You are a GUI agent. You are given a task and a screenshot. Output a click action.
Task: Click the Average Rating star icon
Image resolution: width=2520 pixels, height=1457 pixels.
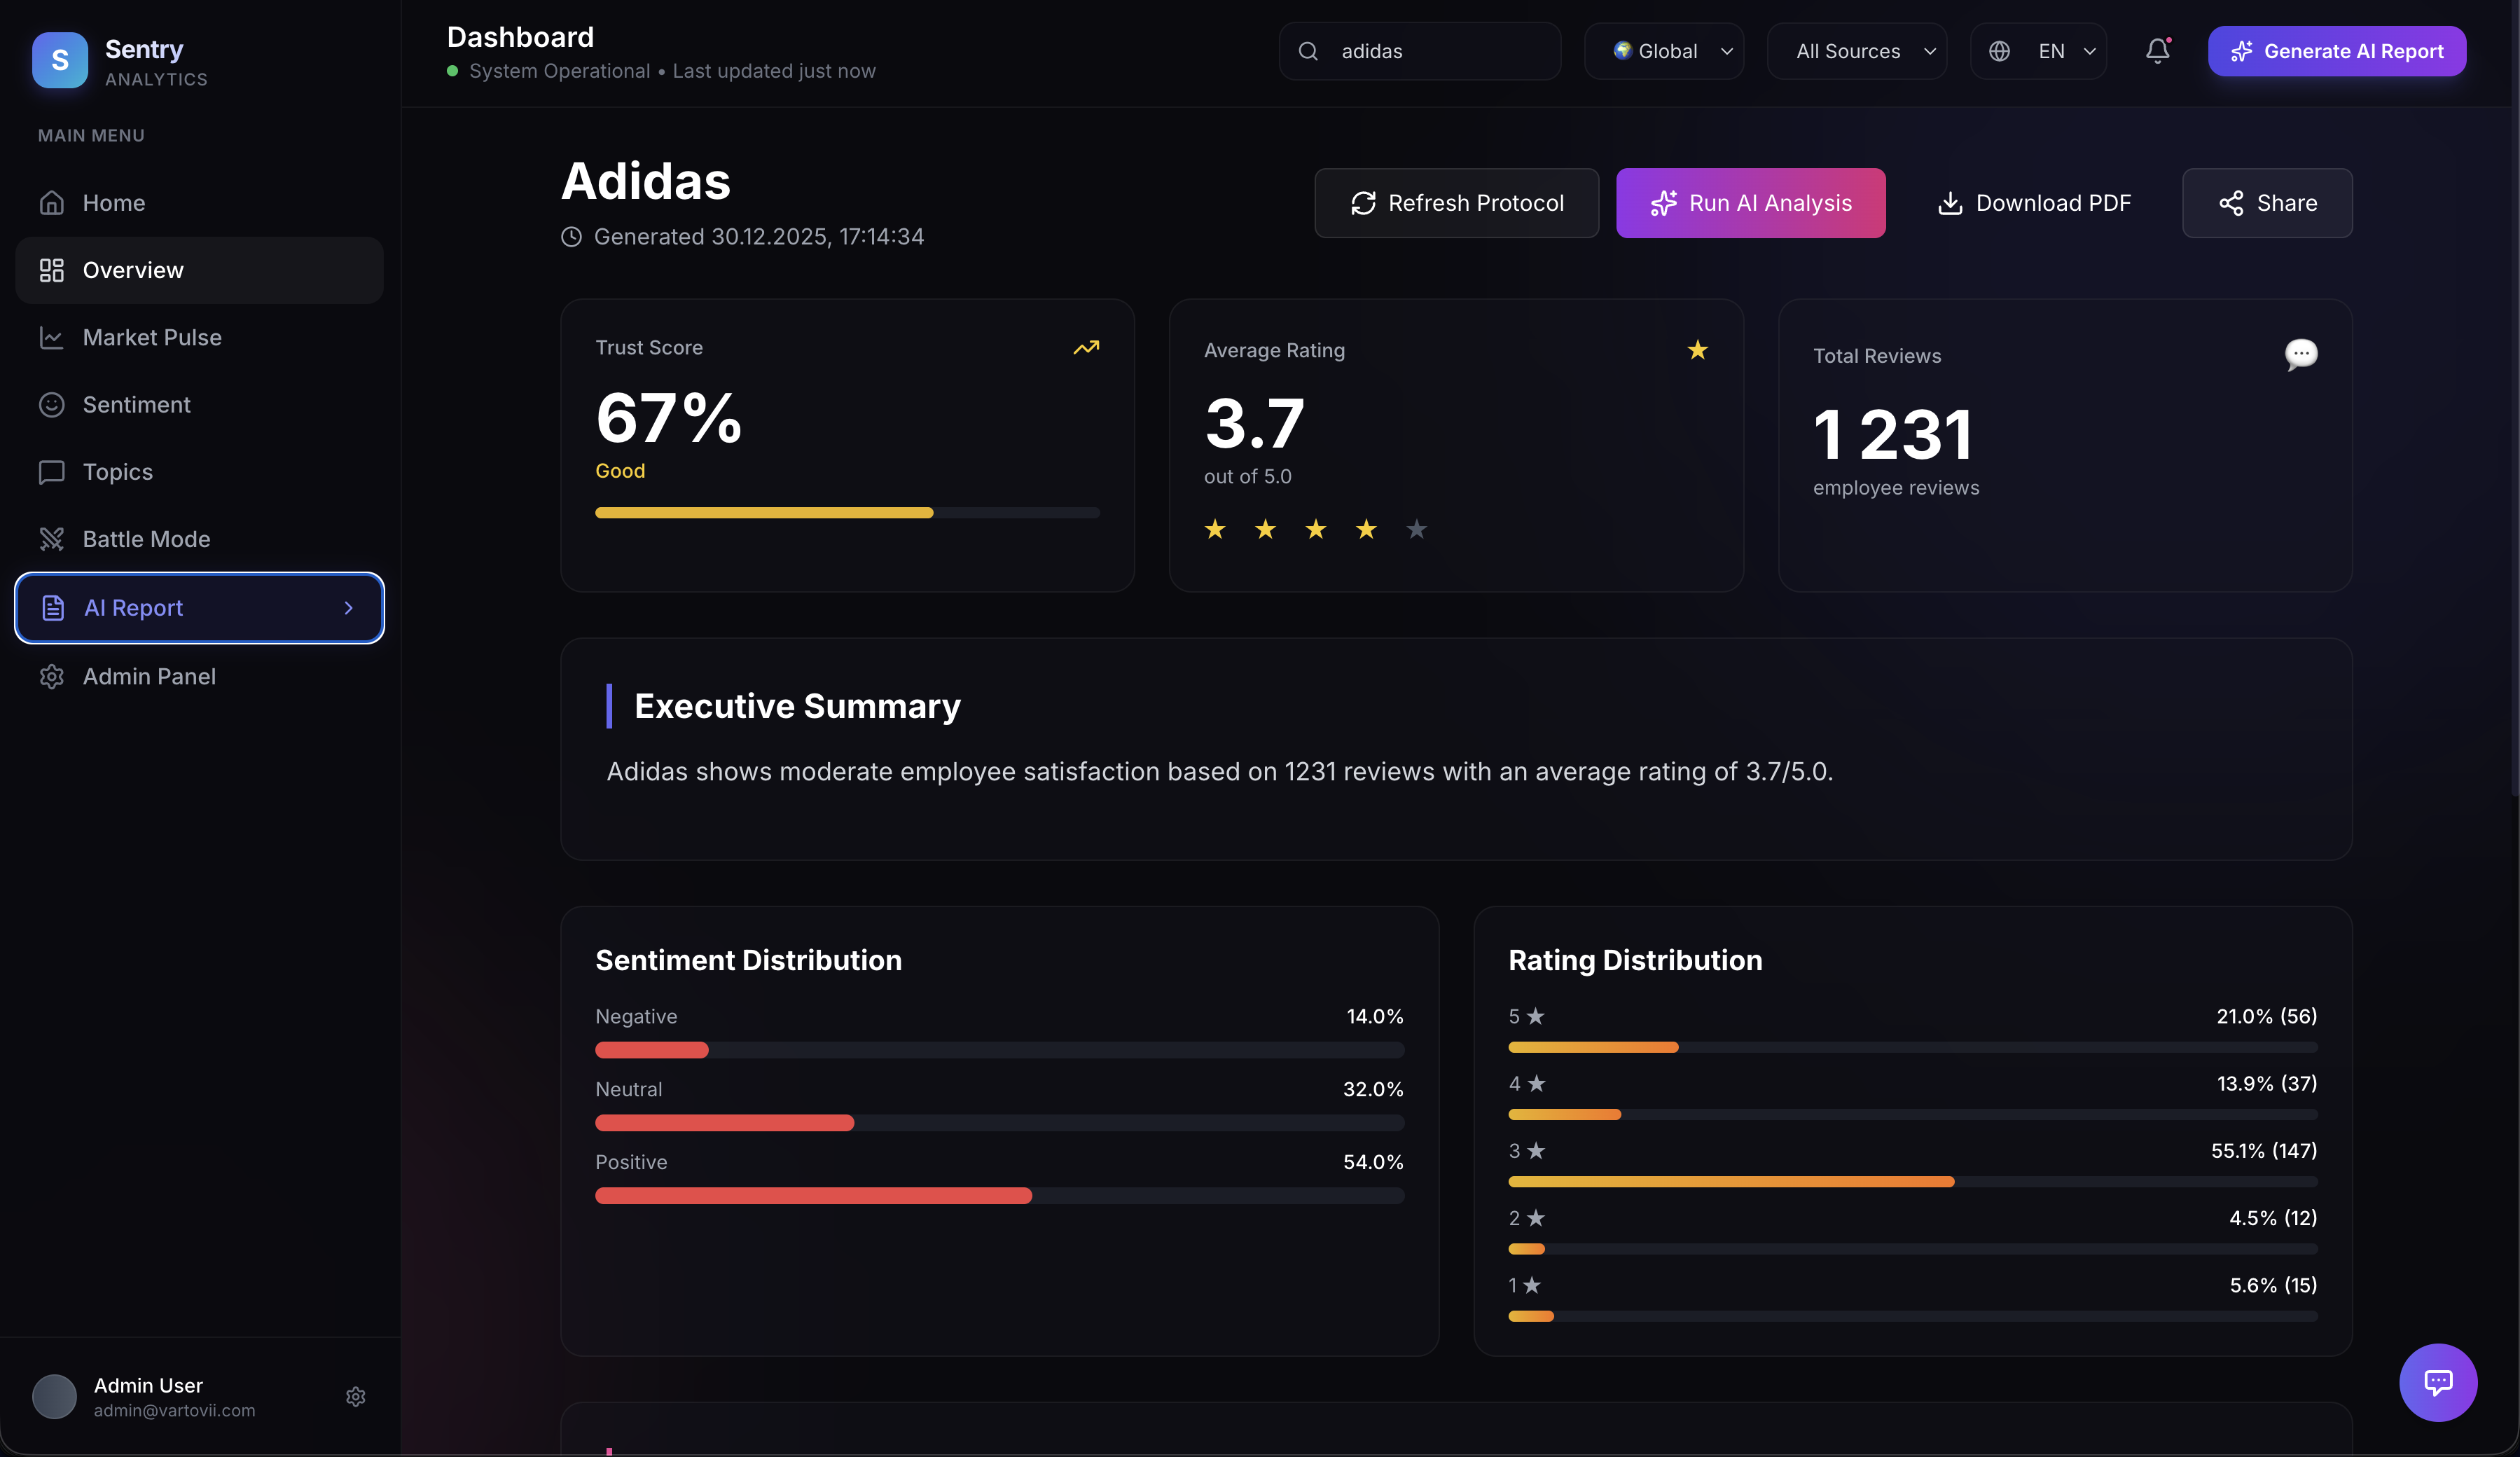point(1697,350)
